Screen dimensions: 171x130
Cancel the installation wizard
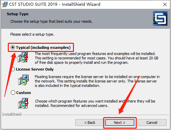152,123
